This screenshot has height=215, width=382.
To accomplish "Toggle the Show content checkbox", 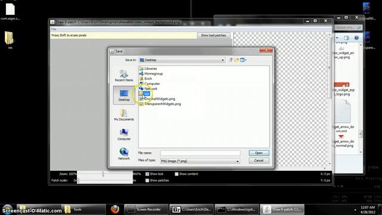I will [177, 174].
